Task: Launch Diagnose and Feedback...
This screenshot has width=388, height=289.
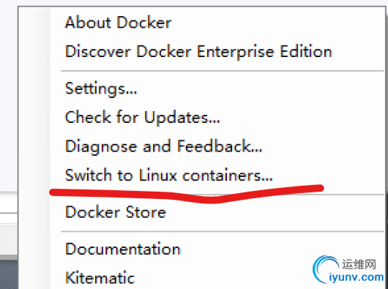Action: pyautogui.click(x=163, y=146)
